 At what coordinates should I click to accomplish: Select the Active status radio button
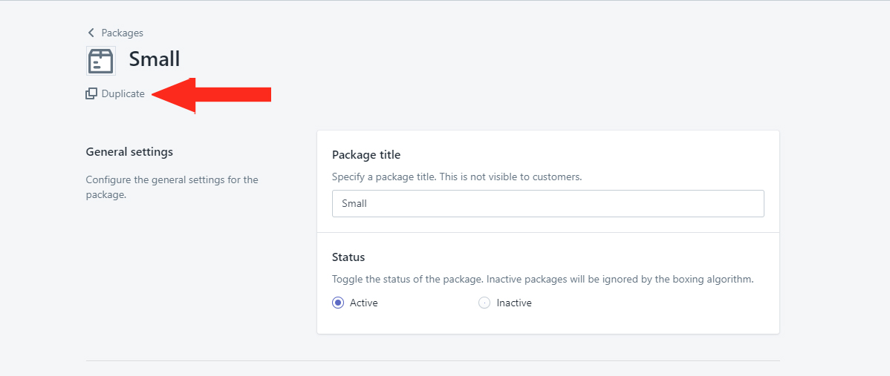tap(338, 303)
